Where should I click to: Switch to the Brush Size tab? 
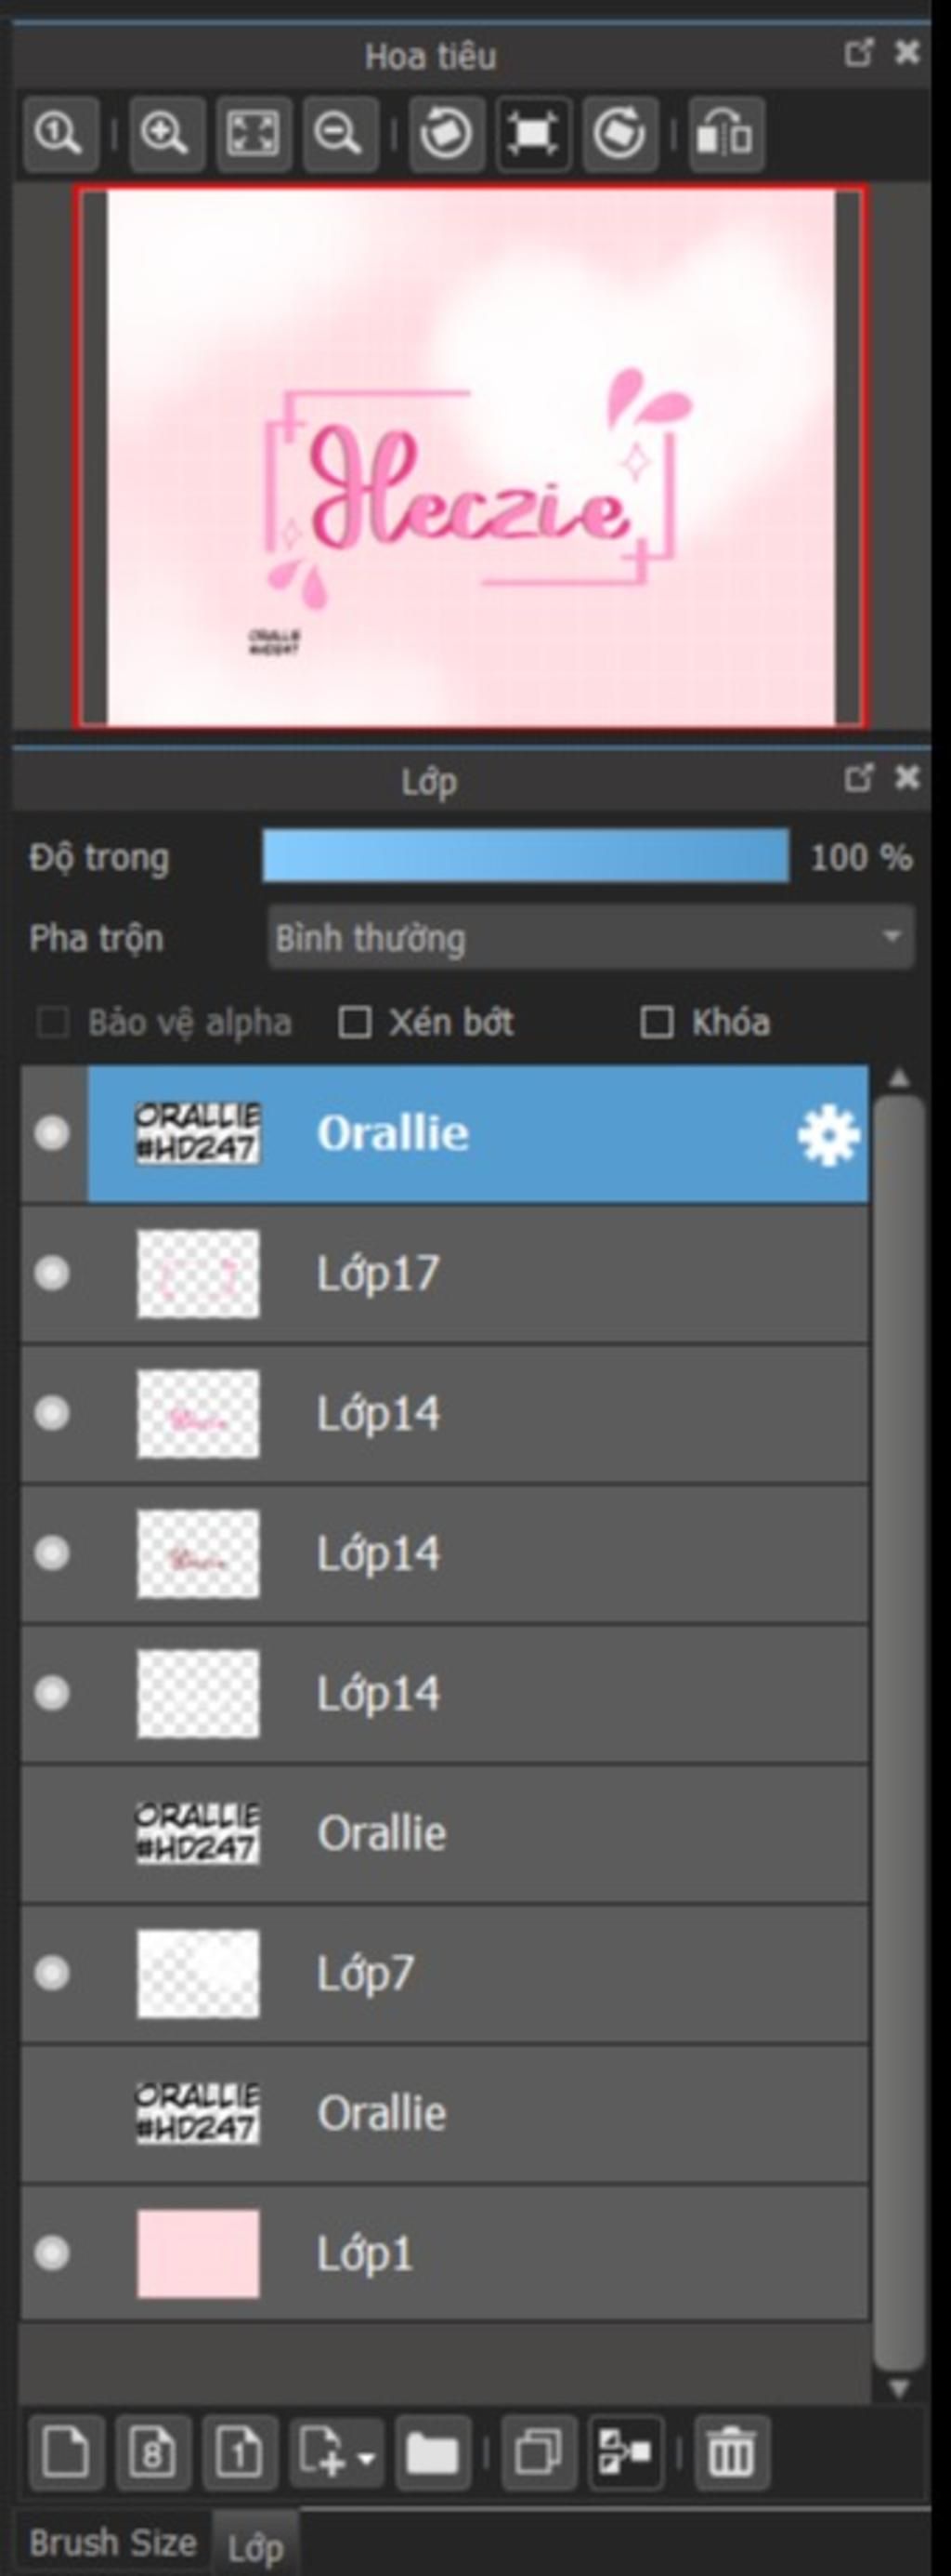coord(111,2541)
